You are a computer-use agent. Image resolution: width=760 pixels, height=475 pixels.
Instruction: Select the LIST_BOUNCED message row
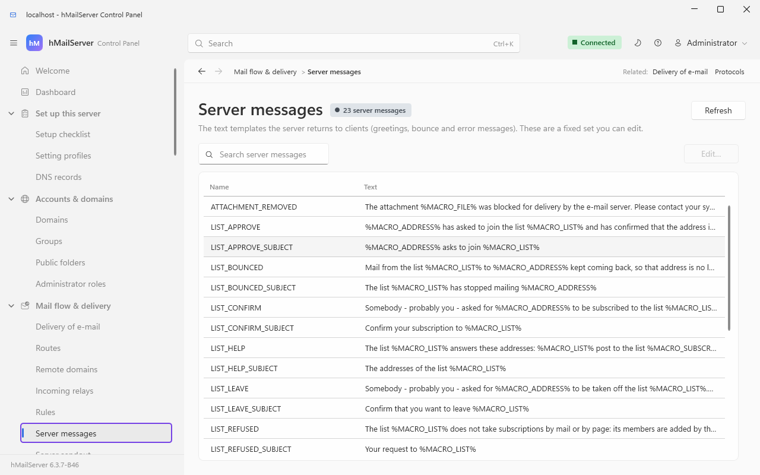[x=464, y=267]
